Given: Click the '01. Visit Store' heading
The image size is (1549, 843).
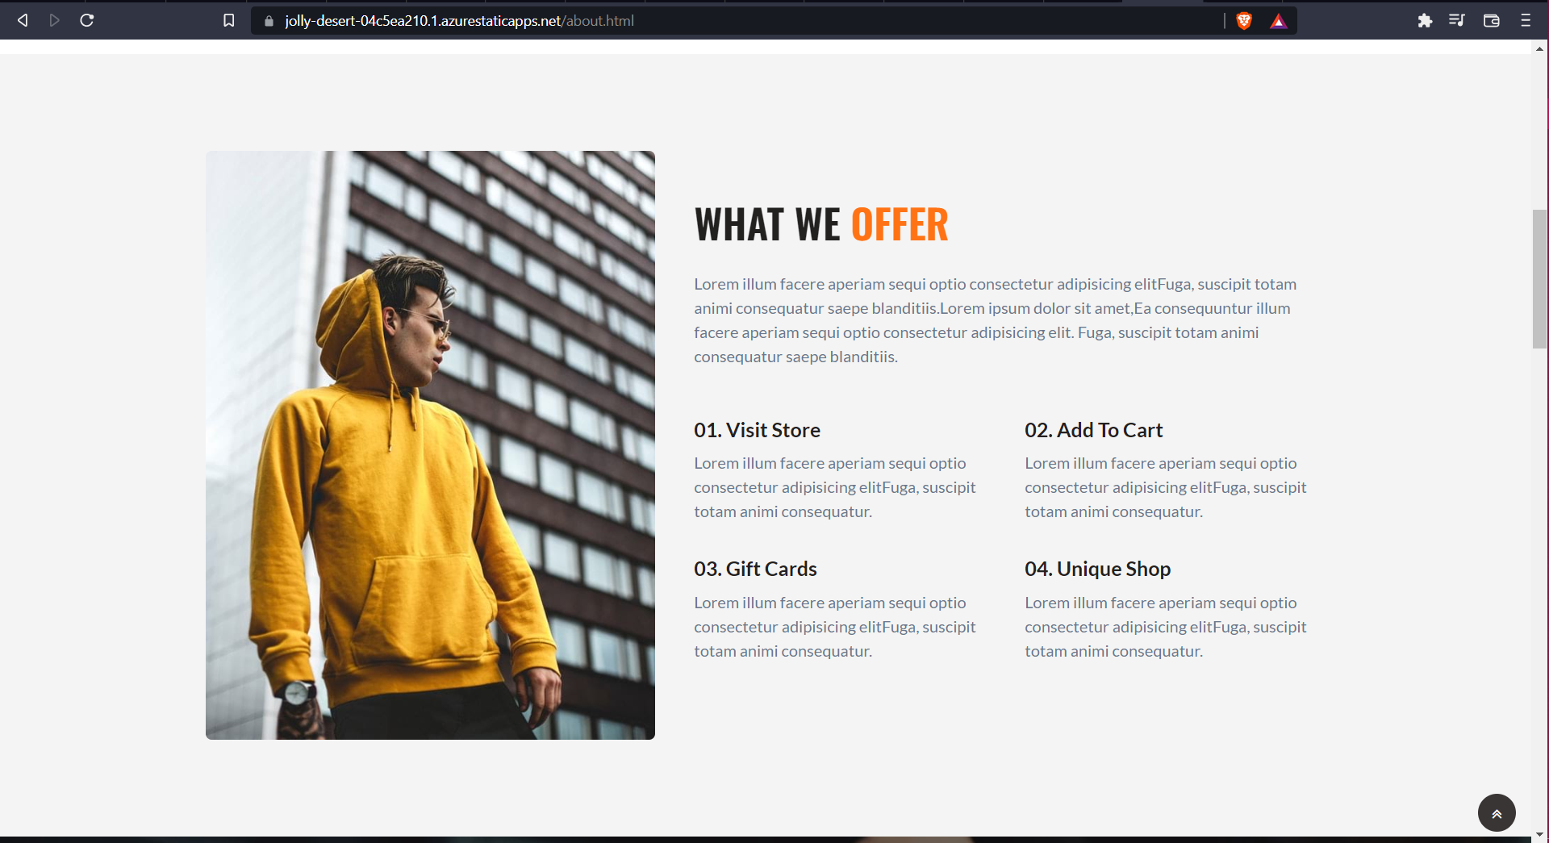Looking at the screenshot, I should [757, 430].
